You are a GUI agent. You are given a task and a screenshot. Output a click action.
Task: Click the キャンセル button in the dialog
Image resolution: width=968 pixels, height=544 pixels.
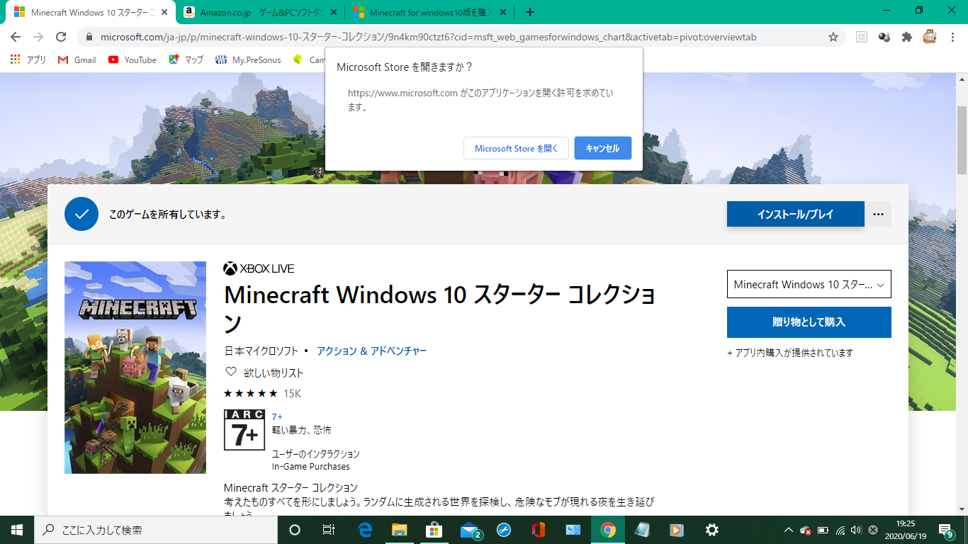(603, 148)
